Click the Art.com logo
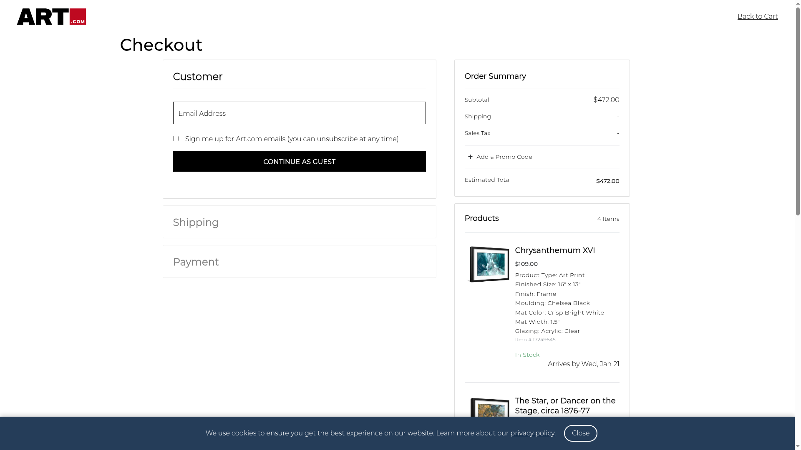801x450 pixels. click(51, 17)
